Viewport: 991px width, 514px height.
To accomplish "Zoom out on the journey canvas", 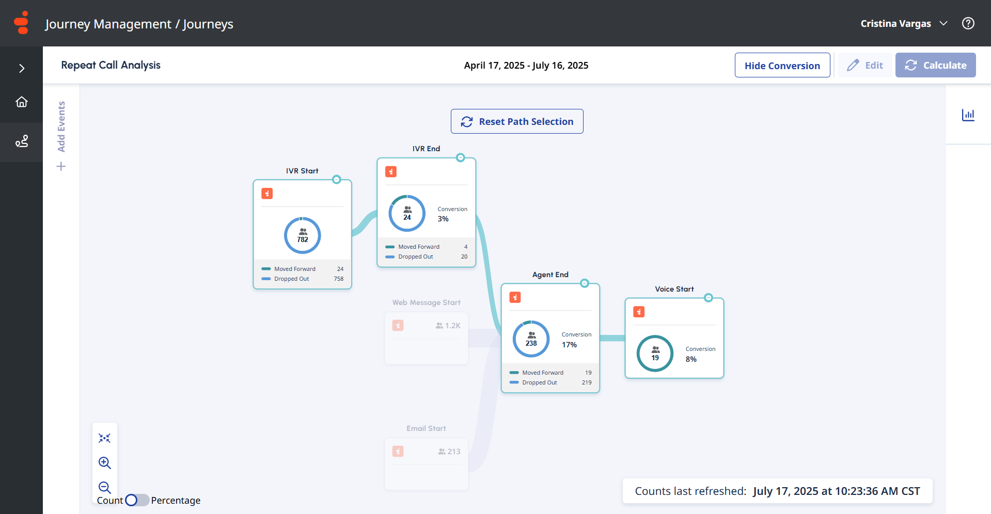I will click(x=104, y=487).
